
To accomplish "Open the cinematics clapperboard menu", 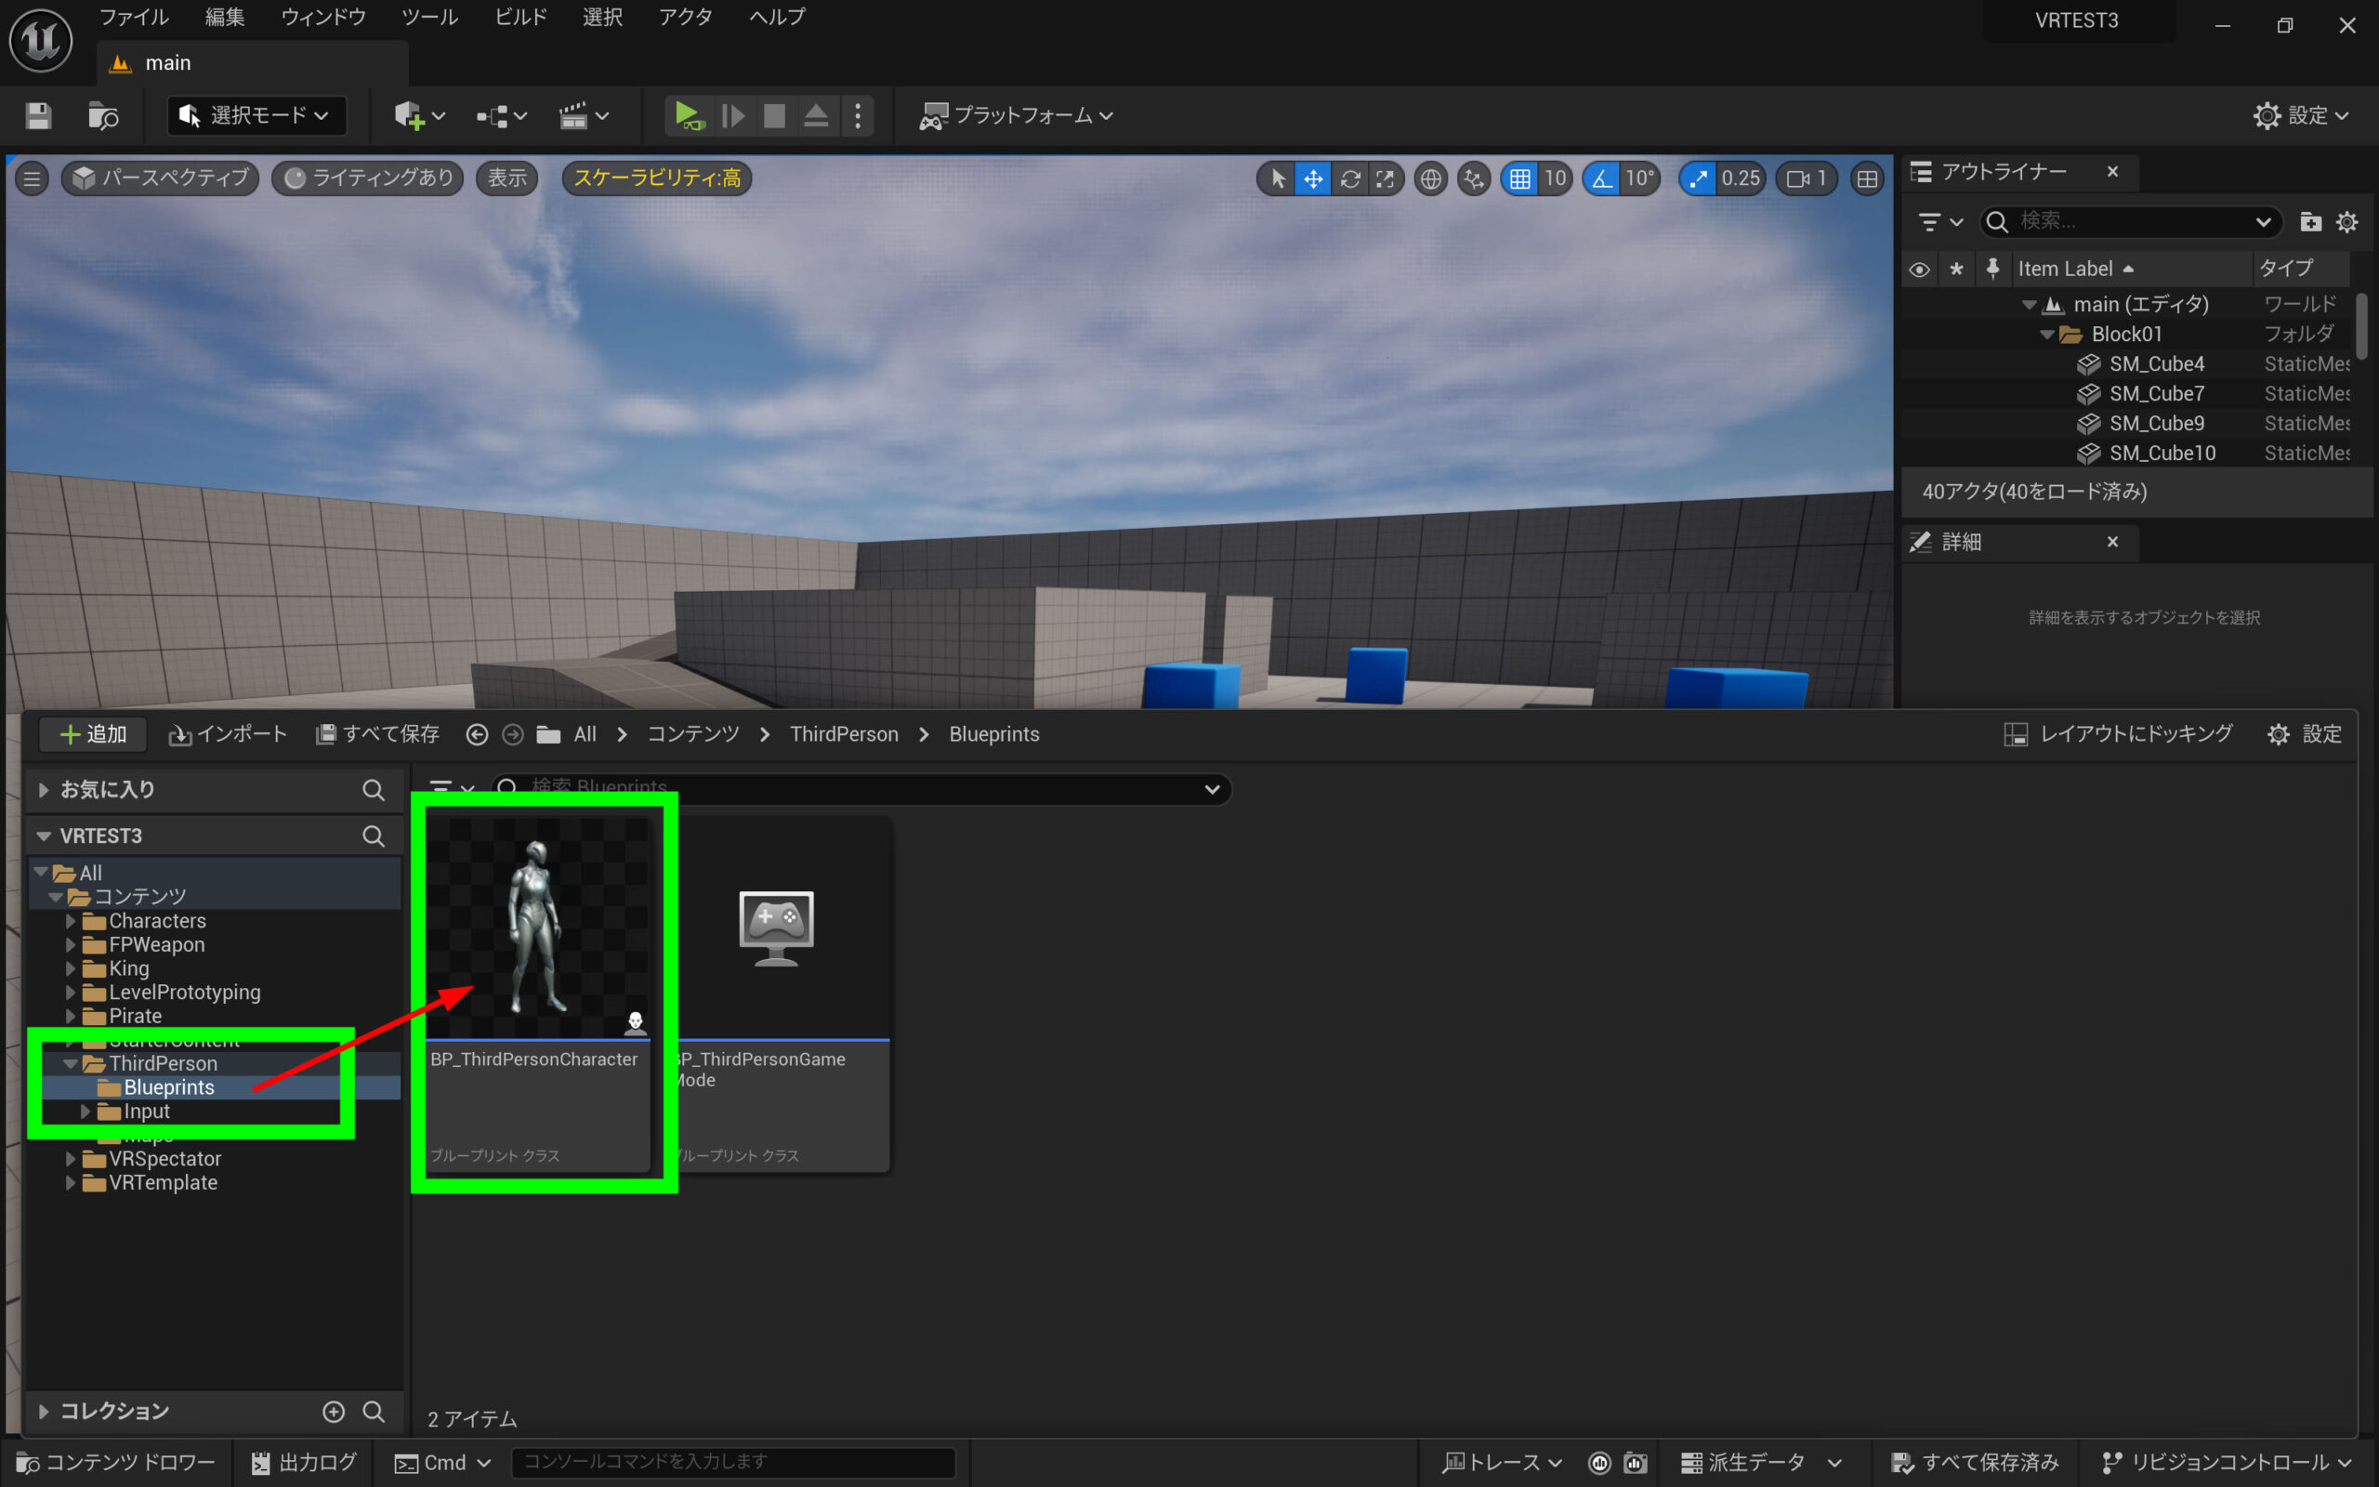I will click(583, 116).
